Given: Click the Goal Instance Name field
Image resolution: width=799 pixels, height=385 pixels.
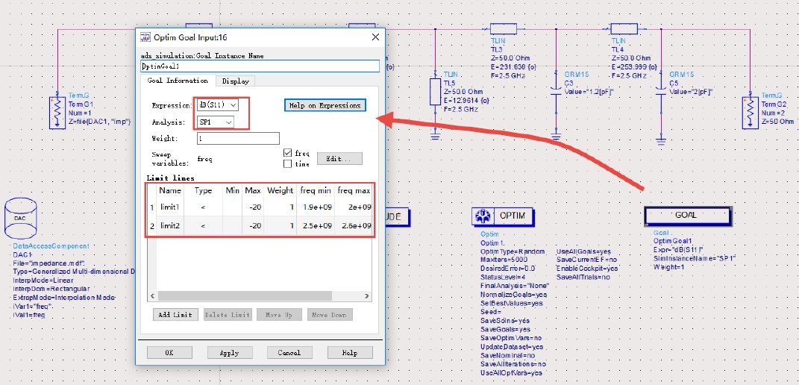Looking at the screenshot, I should pyautogui.click(x=260, y=66).
